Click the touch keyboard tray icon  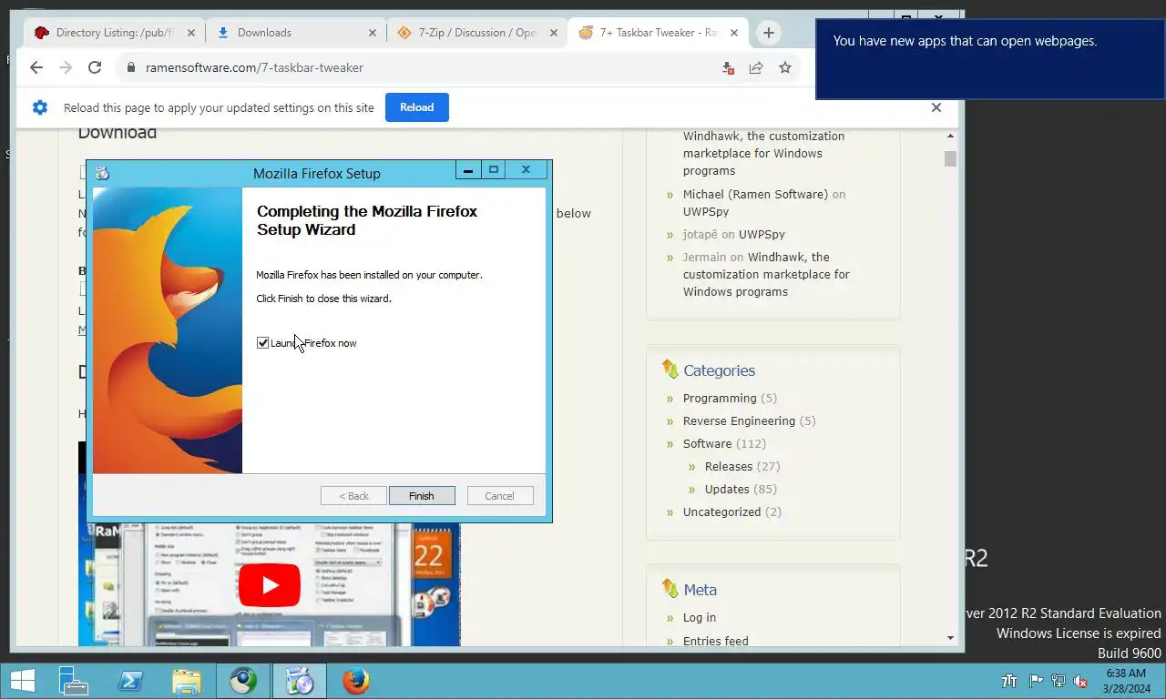coord(1009,681)
